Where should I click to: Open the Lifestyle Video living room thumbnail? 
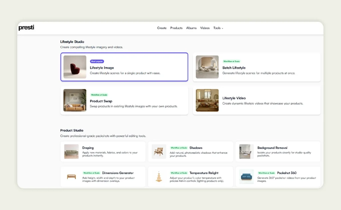tap(207, 100)
